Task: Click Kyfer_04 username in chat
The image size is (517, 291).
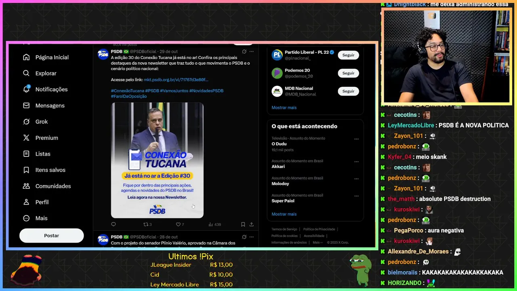Action: [x=399, y=157]
